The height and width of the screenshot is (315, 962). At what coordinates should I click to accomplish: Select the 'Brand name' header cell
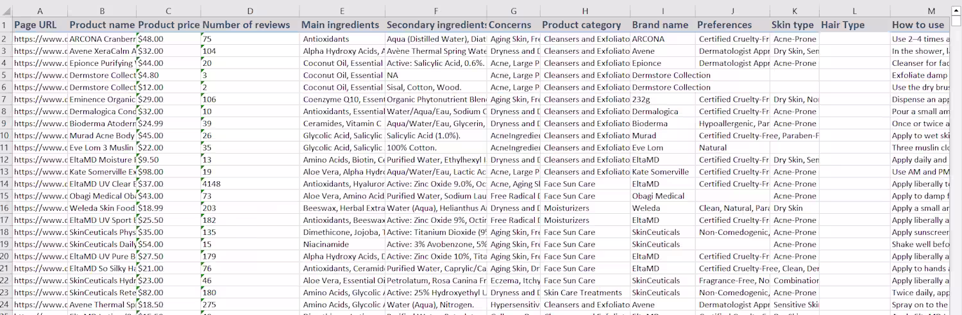tap(662, 25)
